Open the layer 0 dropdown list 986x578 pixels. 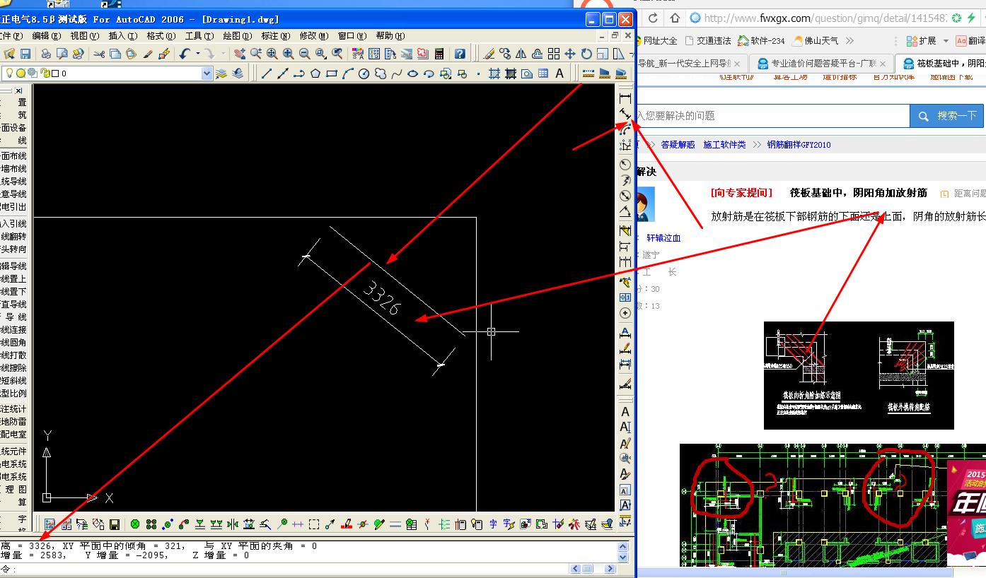pyautogui.click(x=207, y=73)
